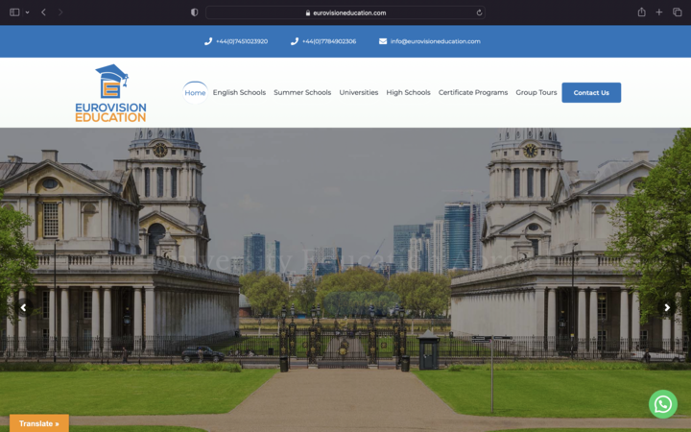Open the High Schools menu
The height and width of the screenshot is (432, 691).
tap(408, 92)
